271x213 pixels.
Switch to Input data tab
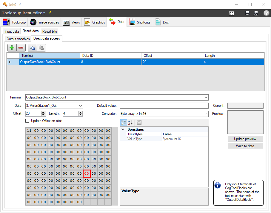pos(12,32)
